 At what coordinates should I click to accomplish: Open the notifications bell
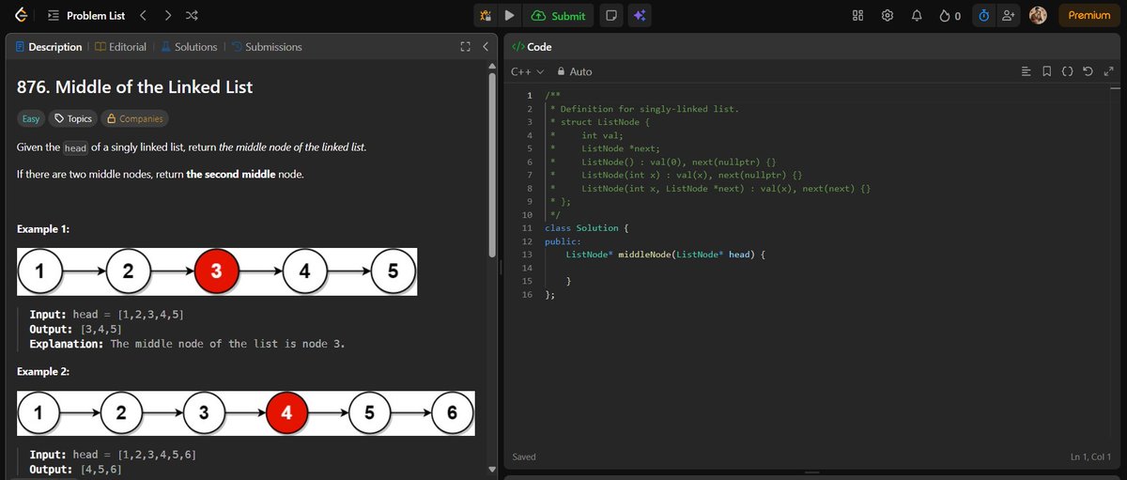pyautogui.click(x=918, y=15)
